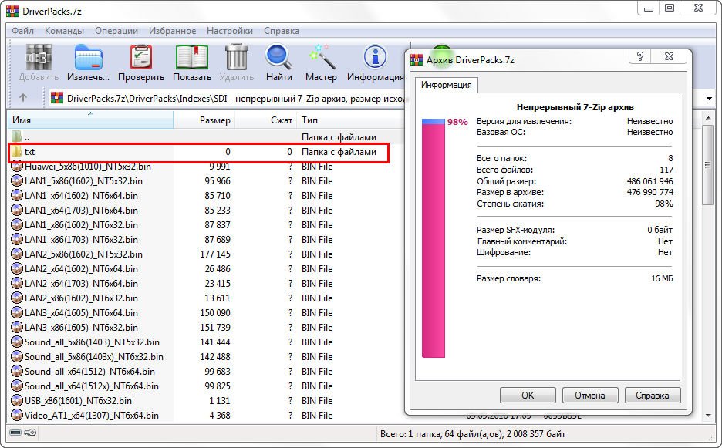Click the Удалить (Delete) trash icon
Screen dimensions: 722x448
[237, 58]
